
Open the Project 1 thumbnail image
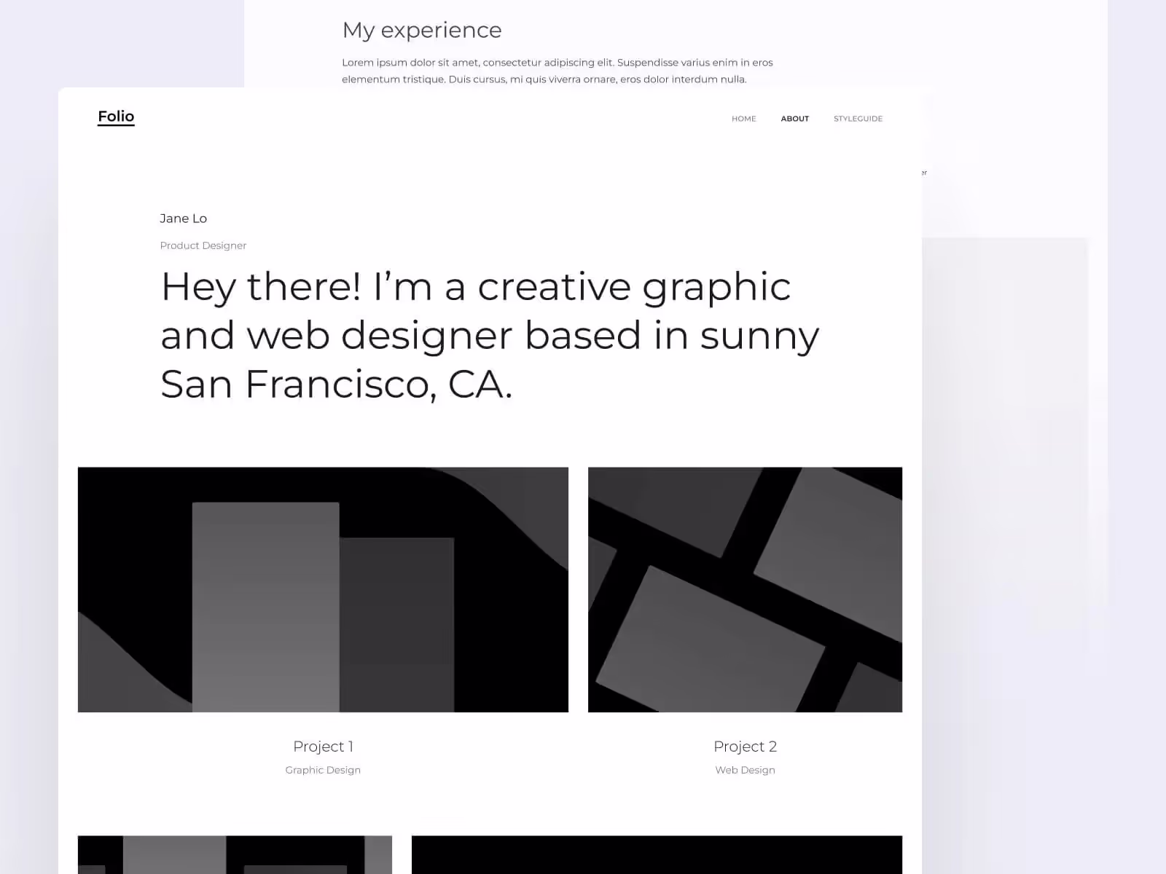coord(323,589)
